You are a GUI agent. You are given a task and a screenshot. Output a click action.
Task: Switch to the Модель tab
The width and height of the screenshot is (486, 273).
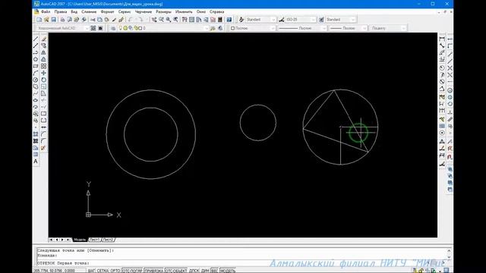tap(80, 240)
